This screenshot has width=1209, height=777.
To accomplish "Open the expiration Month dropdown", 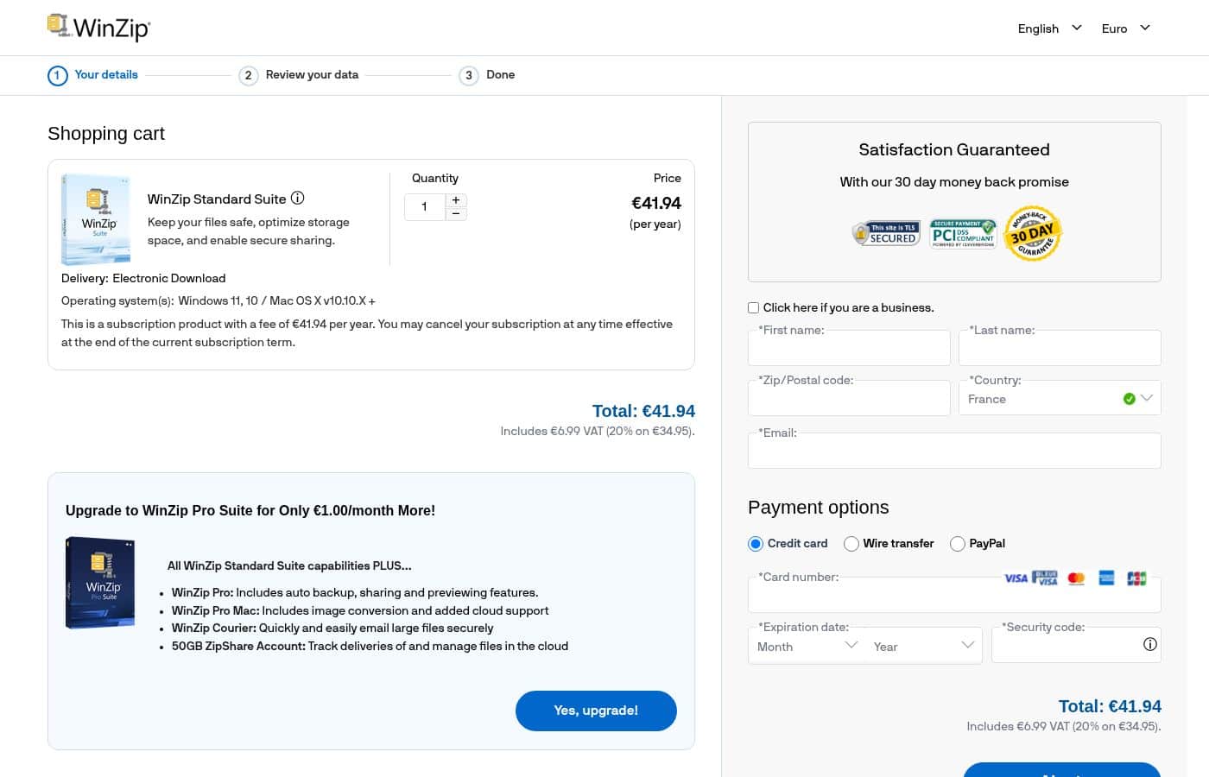I will click(x=807, y=646).
